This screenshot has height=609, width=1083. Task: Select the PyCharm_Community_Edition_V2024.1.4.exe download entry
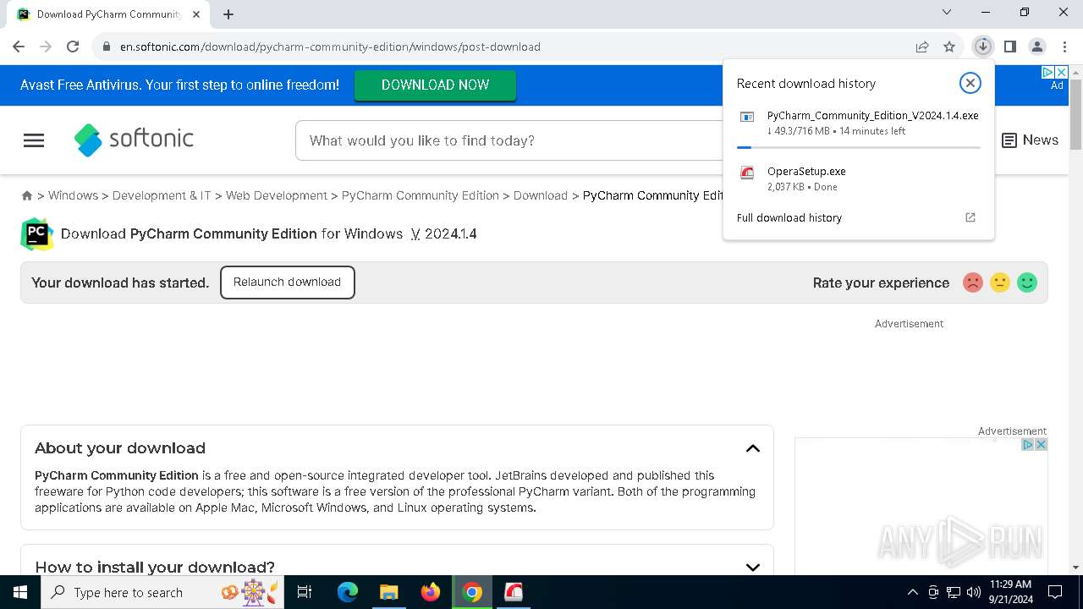[859, 123]
